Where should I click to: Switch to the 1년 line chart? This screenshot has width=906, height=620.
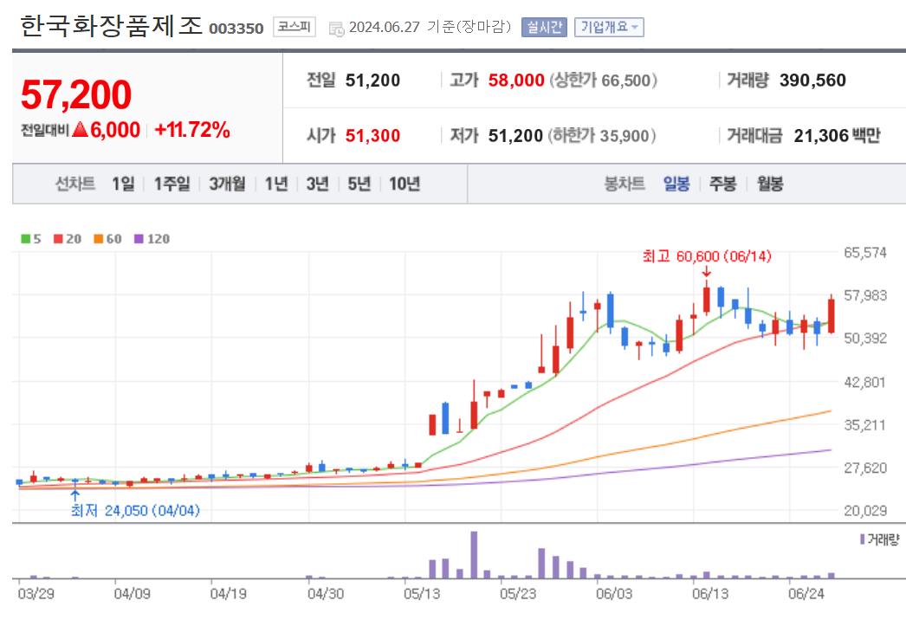point(276,184)
